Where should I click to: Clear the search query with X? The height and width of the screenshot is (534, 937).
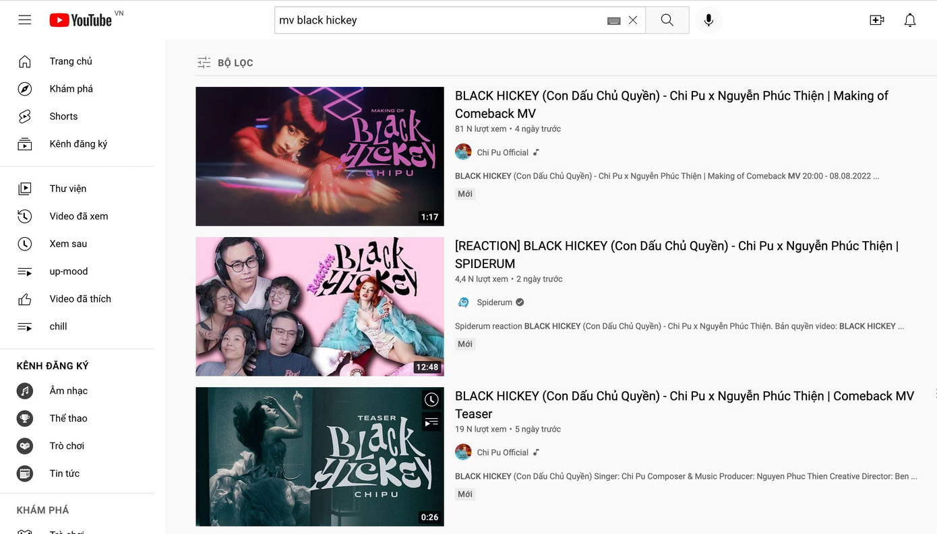633,20
